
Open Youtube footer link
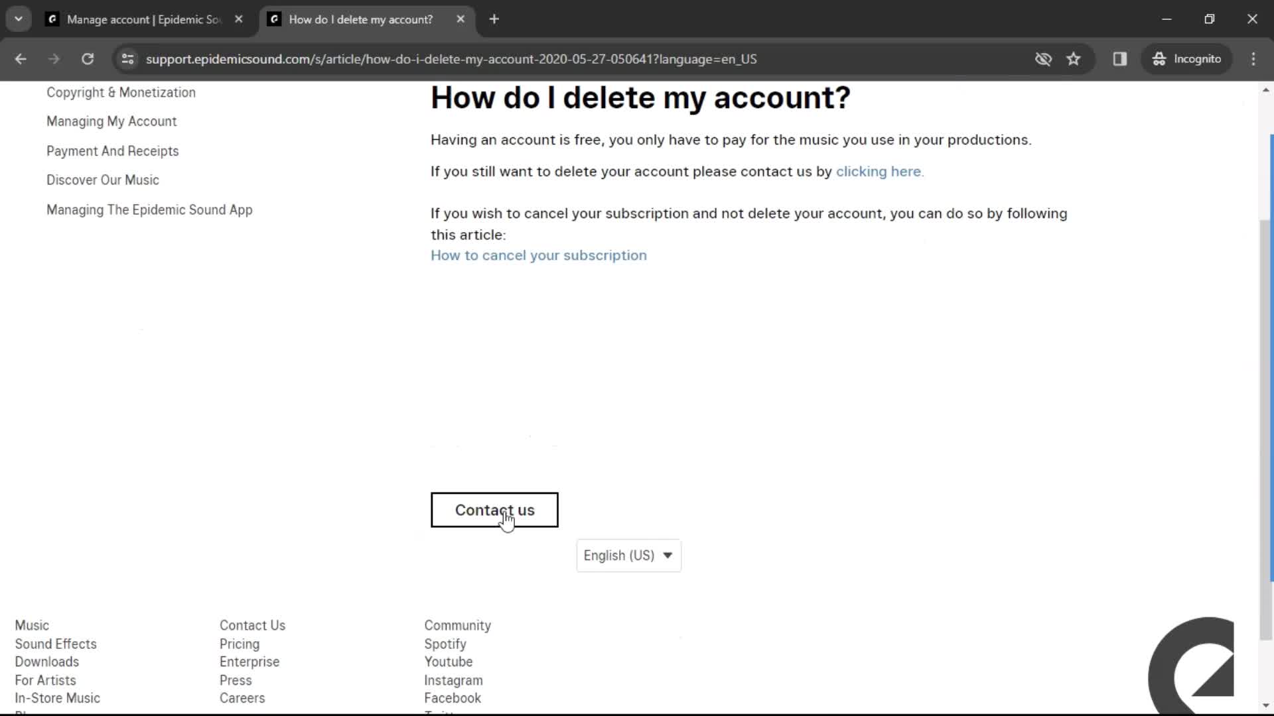449,662
